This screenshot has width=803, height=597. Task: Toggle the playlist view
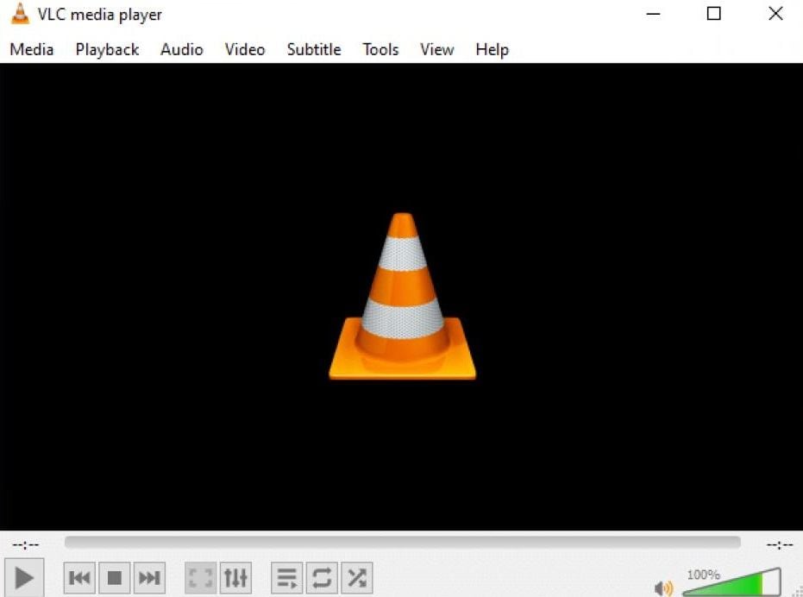(286, 578)
